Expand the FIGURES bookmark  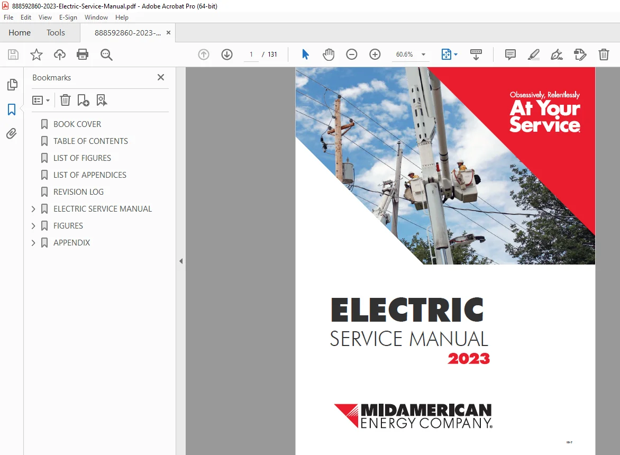(33, 226)
